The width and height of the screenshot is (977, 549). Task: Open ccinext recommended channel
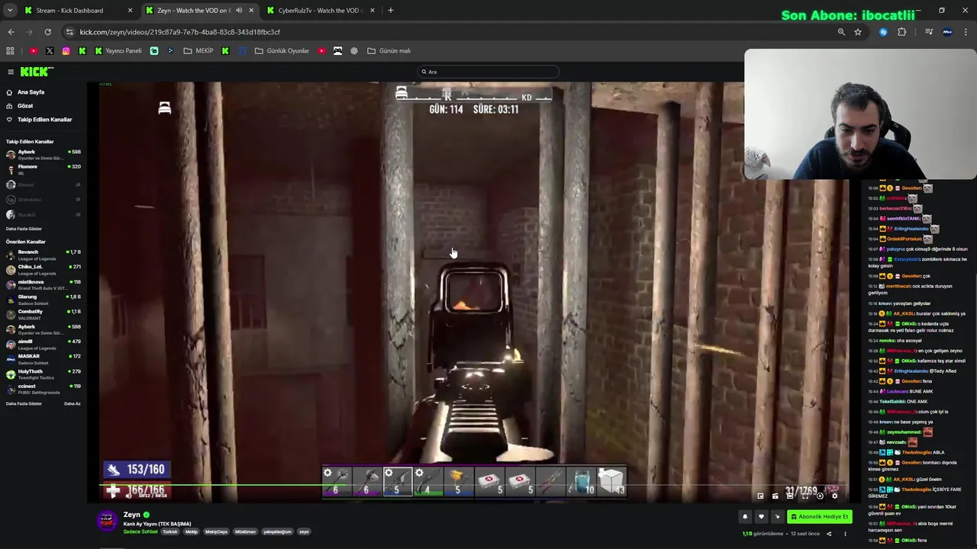click(44, 389)
